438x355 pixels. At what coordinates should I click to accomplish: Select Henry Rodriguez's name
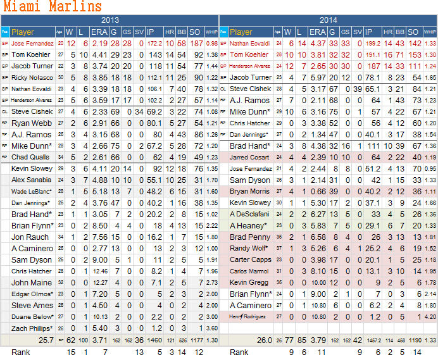[x=247, y=317]
